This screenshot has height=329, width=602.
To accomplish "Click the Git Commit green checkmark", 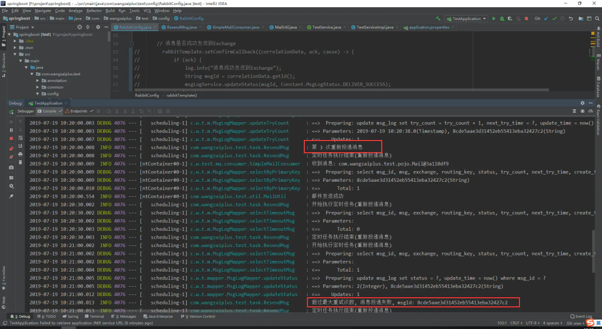I will pyautogui.click(x=555, y=18).
